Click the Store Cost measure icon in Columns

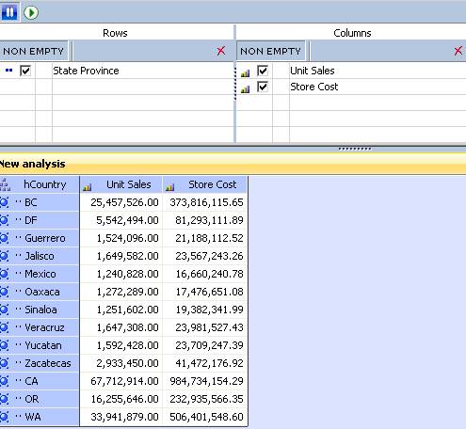tap(245, 89)
